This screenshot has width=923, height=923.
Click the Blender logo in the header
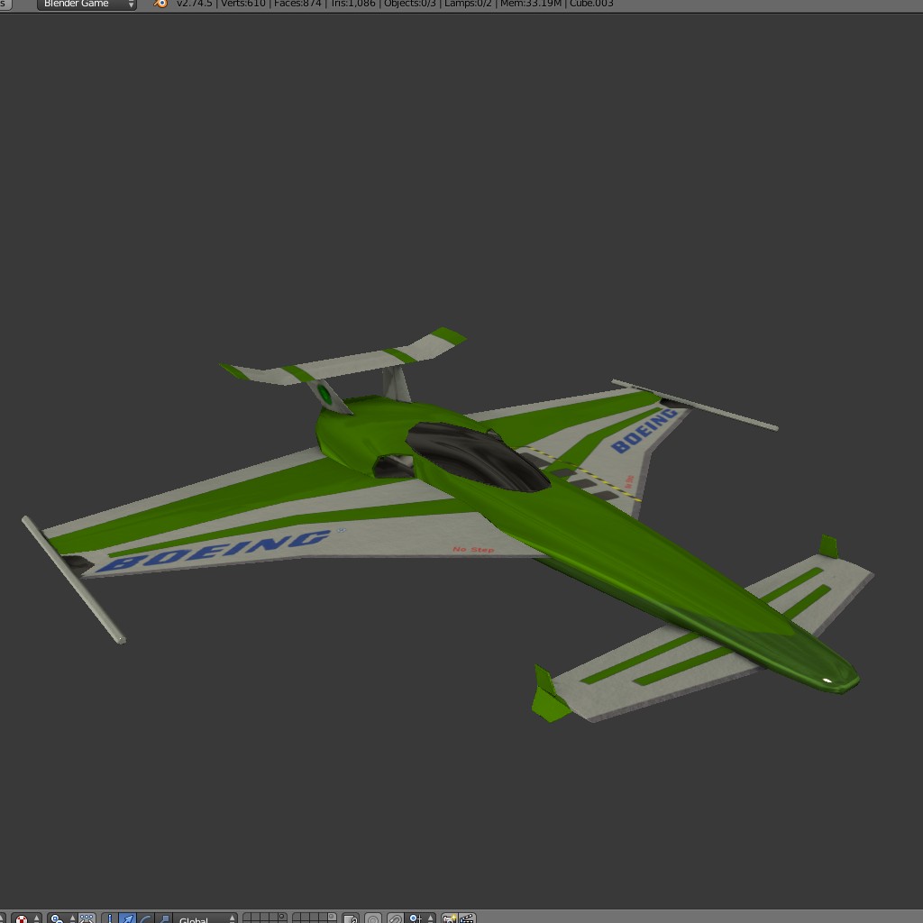[x=160, y=5]
